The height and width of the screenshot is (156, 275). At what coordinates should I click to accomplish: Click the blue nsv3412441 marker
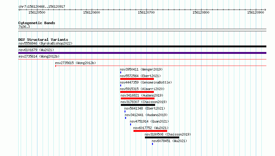click(x=125, y=118)
